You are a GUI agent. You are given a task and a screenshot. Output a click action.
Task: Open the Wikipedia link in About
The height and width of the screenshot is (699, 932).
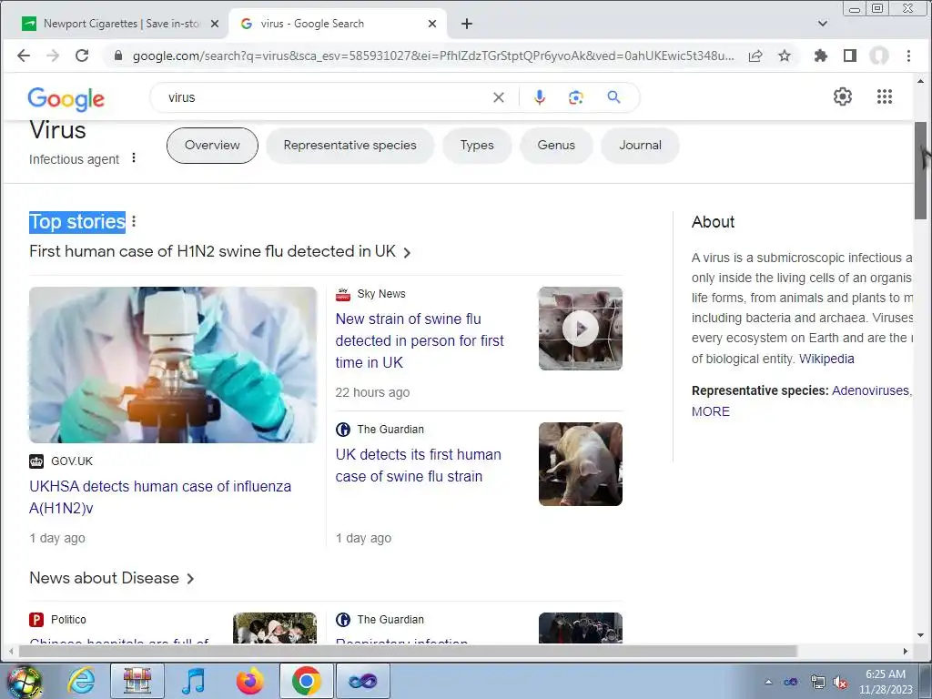[x=826, y=359]
